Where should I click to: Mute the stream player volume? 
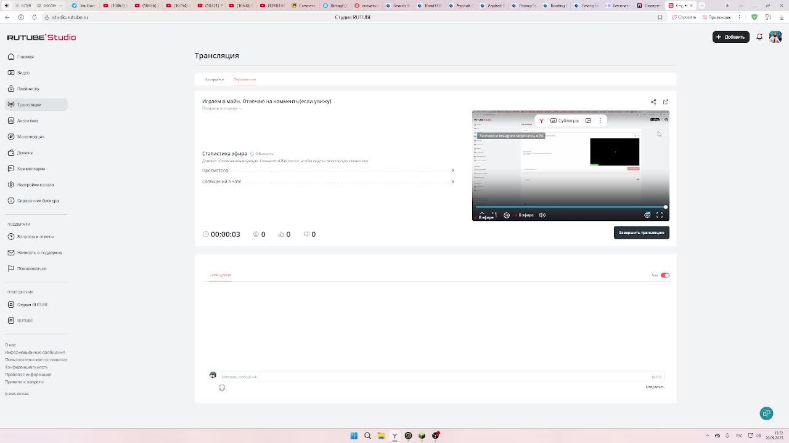click(542, 215)
